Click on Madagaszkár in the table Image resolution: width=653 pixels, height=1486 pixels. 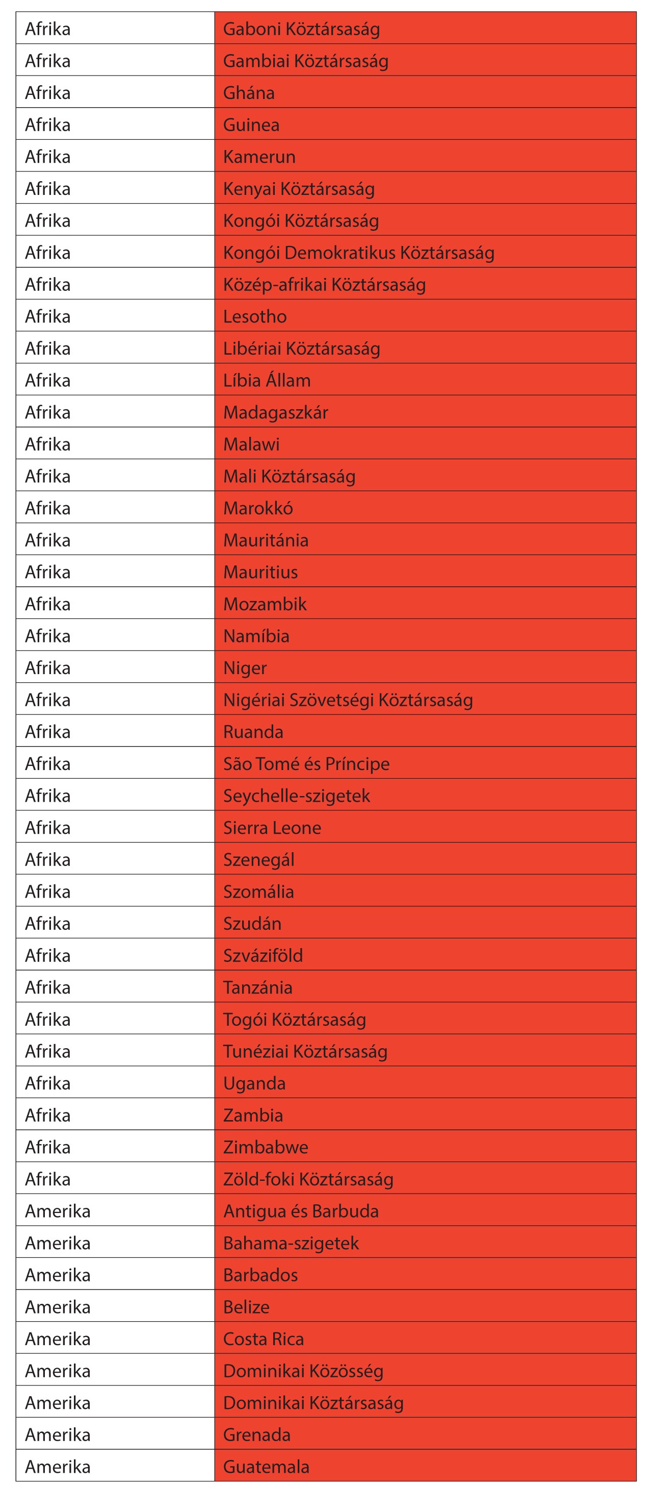tap(275, 412)
